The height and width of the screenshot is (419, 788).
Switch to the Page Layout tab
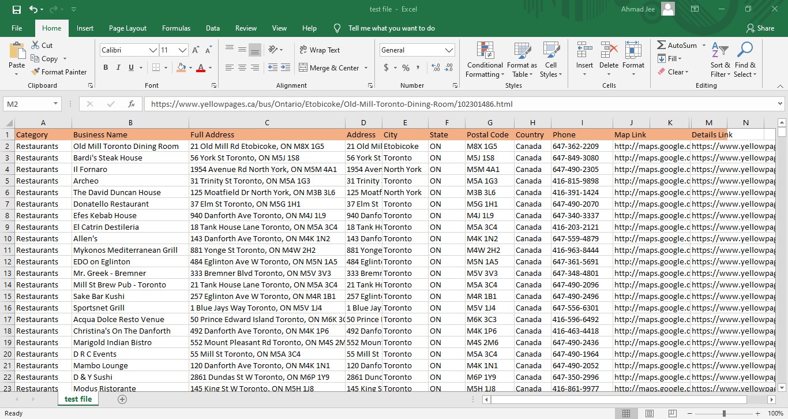tap(127, 28)
